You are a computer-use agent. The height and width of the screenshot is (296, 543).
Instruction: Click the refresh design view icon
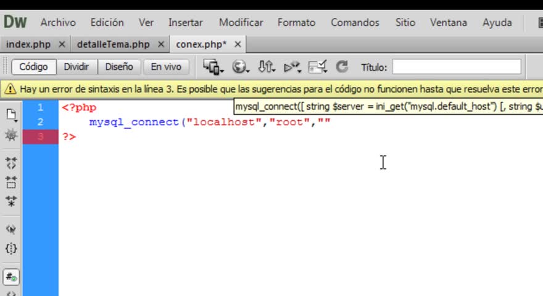(x=342, y=67)
